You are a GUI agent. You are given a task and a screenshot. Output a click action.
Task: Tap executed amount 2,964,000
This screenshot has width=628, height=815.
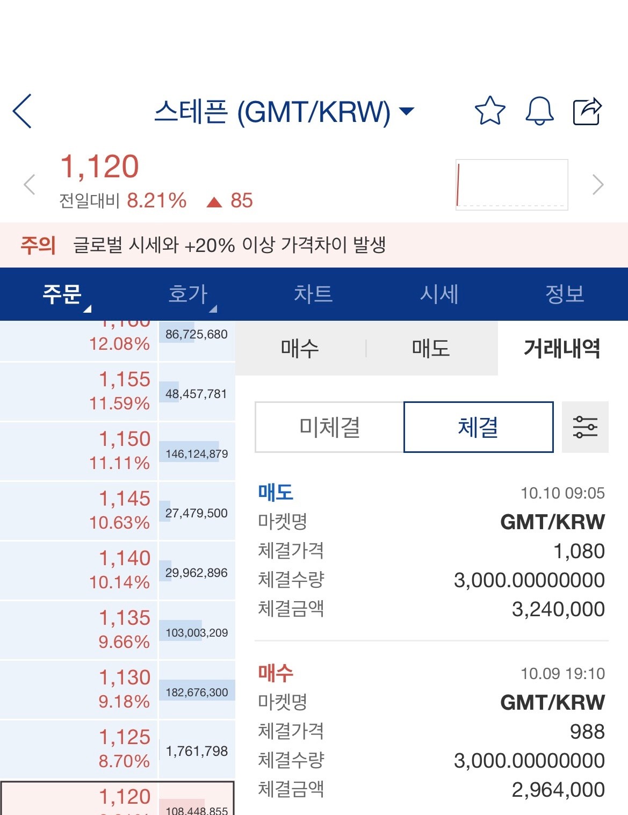(x=558, y=790)
